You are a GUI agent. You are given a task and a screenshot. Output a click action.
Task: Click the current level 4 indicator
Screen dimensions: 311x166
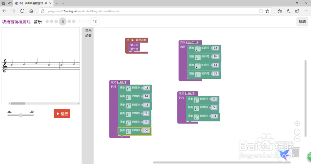[63, 22]
